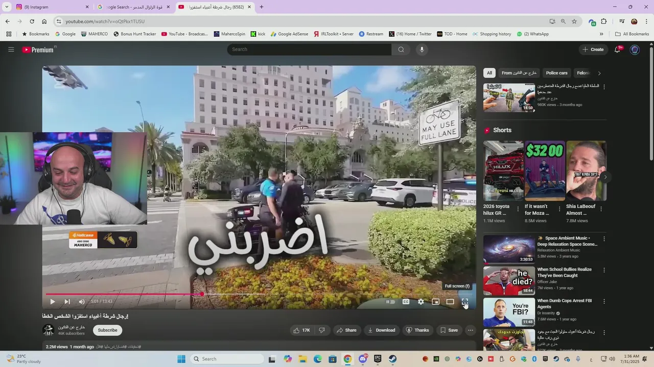The width and height of the screenshot is (654, 367).
Task: Bookmark this page with the star
Action: 574,21
